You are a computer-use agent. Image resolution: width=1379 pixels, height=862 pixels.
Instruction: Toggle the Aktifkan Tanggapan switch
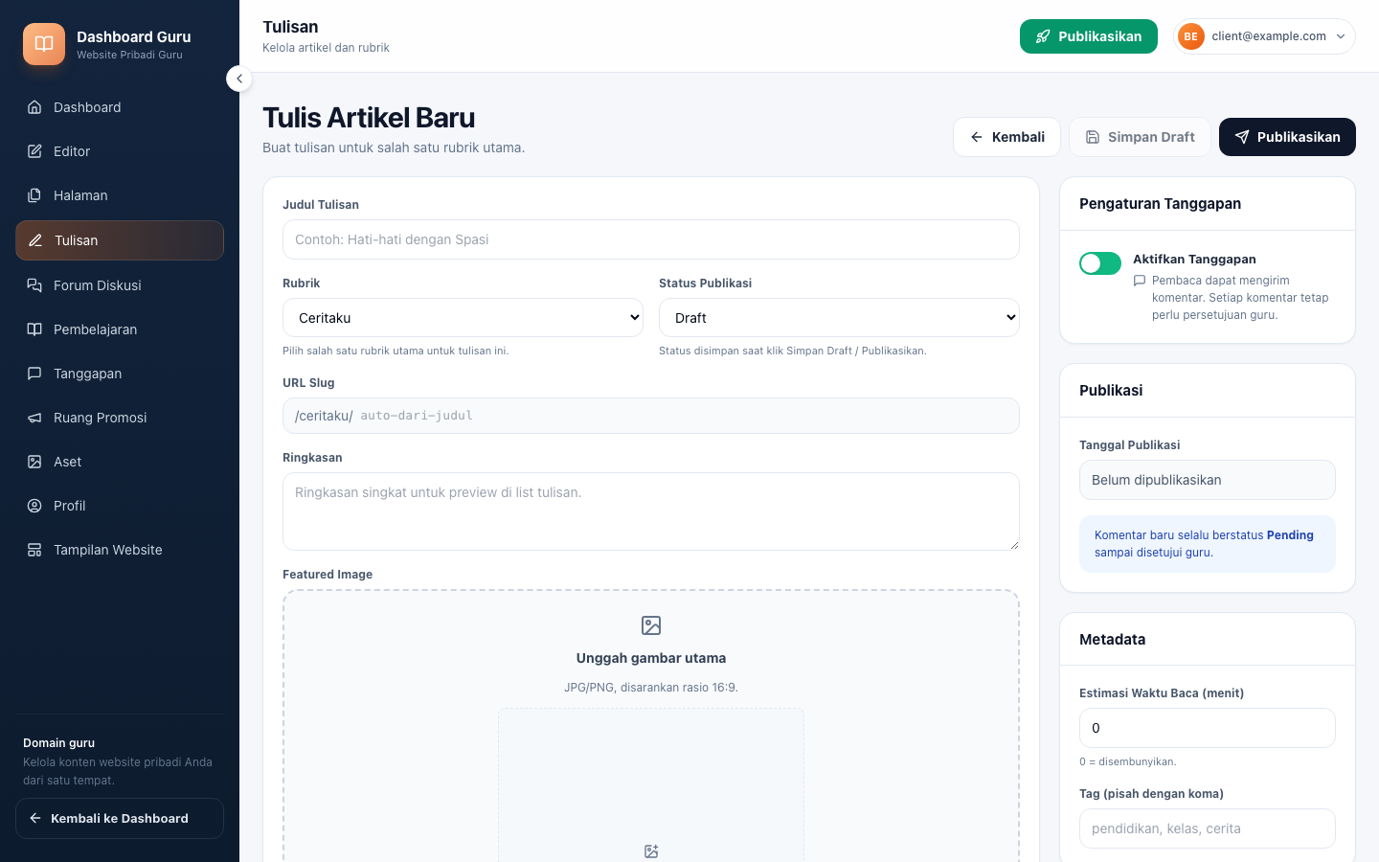(1100, 263)
